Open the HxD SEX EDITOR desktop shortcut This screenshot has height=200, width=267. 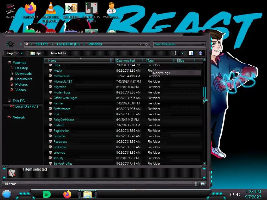[71, 11]
